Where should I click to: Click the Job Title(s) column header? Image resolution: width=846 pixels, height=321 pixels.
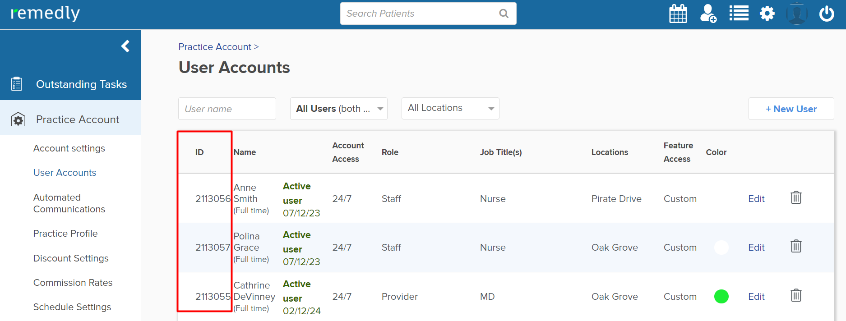tap(501, 152)
